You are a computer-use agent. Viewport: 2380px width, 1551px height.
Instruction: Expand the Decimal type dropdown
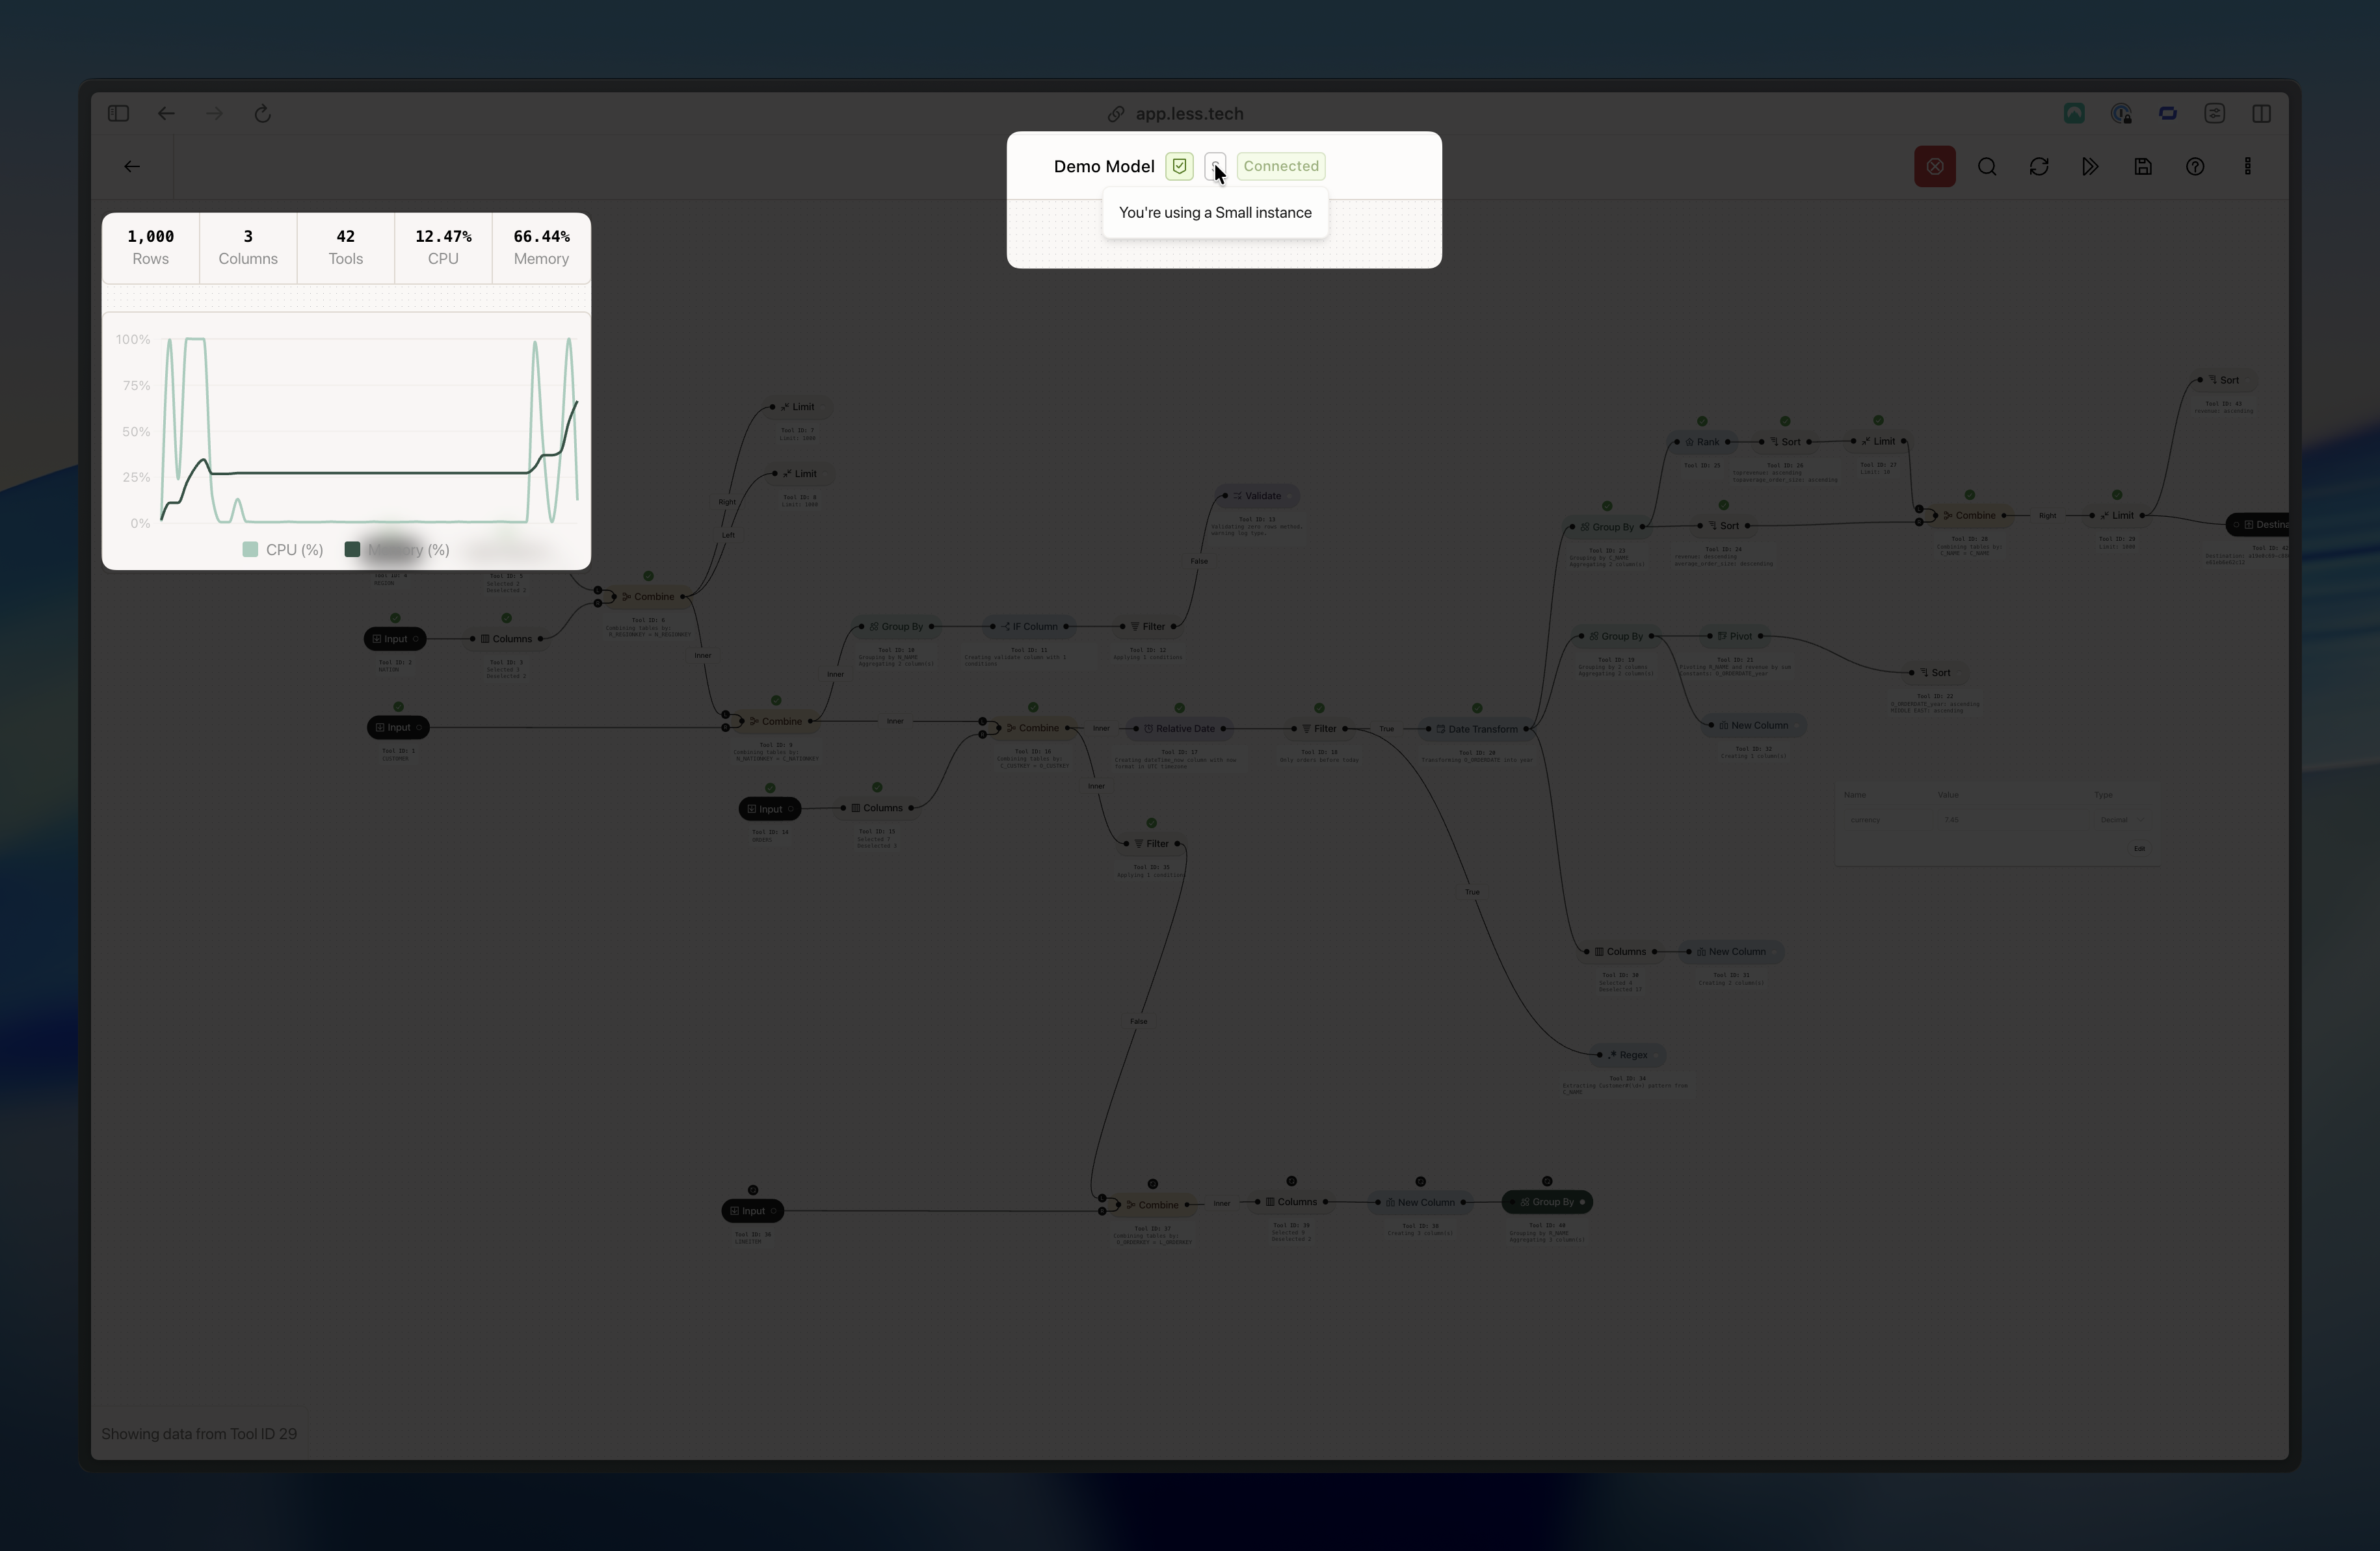(2121, 820)
